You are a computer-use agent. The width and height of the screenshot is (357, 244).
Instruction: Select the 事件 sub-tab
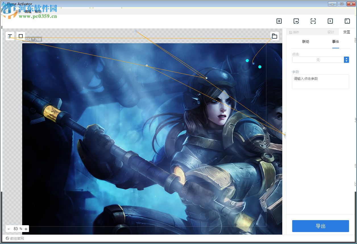tap(335, 42)
